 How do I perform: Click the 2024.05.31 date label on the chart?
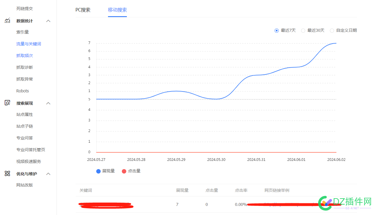(x=256, y=160)
